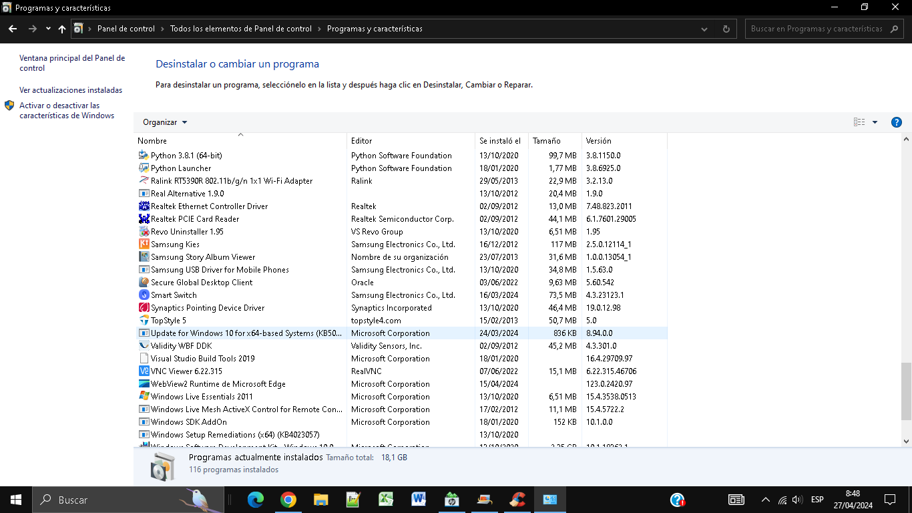Click Programas y características breadcrumb segment
Screen dimensions: 912x513
click(x=375, y=29)
